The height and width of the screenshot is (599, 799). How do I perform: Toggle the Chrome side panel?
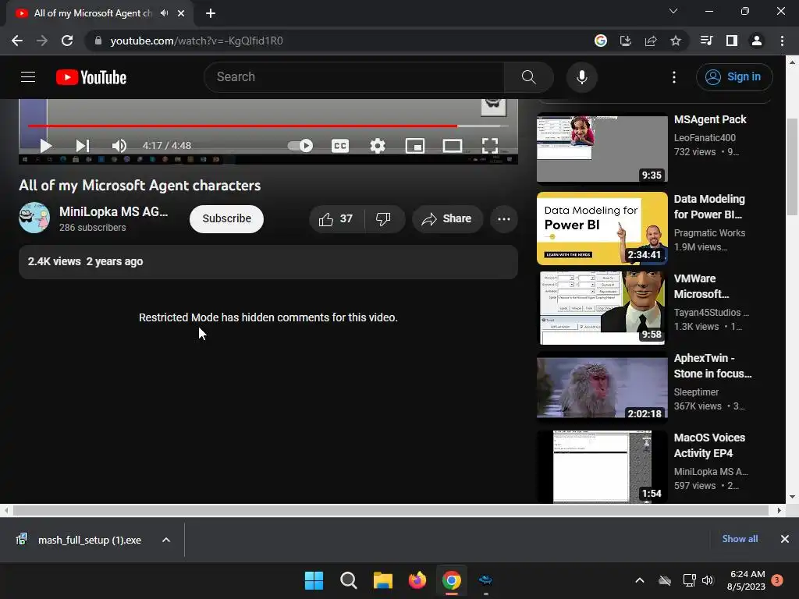click(732, 41)
